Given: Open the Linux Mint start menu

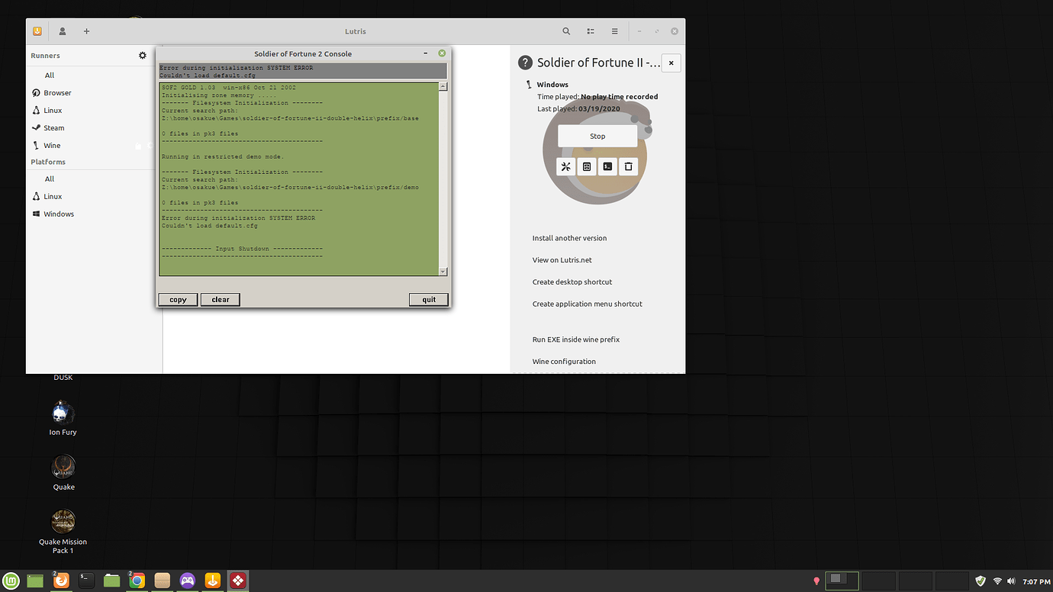Looking at the screenshot, I should (x=11, y=581).
